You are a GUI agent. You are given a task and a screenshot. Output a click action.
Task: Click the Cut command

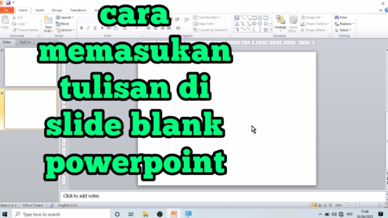pos(18,18)
